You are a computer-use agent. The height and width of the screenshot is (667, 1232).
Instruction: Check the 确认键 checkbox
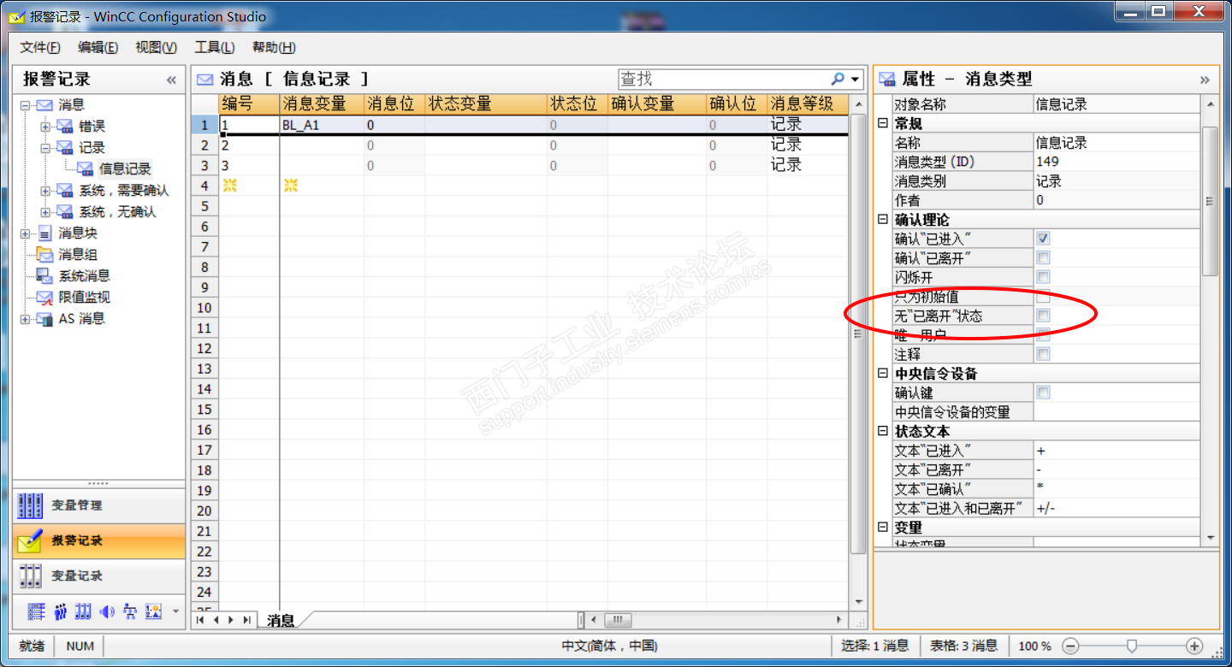(1043, 393)
